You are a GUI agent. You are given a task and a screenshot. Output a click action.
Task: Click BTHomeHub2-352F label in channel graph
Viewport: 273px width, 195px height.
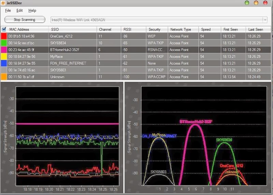coord(196,122)
